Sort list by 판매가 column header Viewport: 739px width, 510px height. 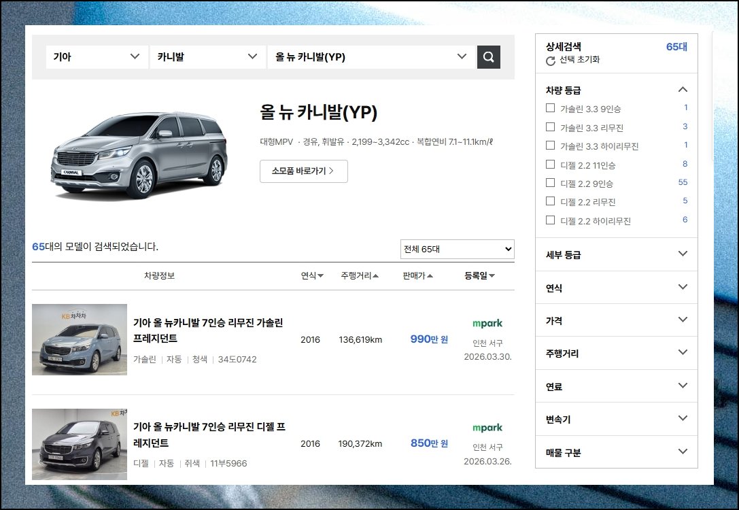pyautogui.click(x=417, y=275)
